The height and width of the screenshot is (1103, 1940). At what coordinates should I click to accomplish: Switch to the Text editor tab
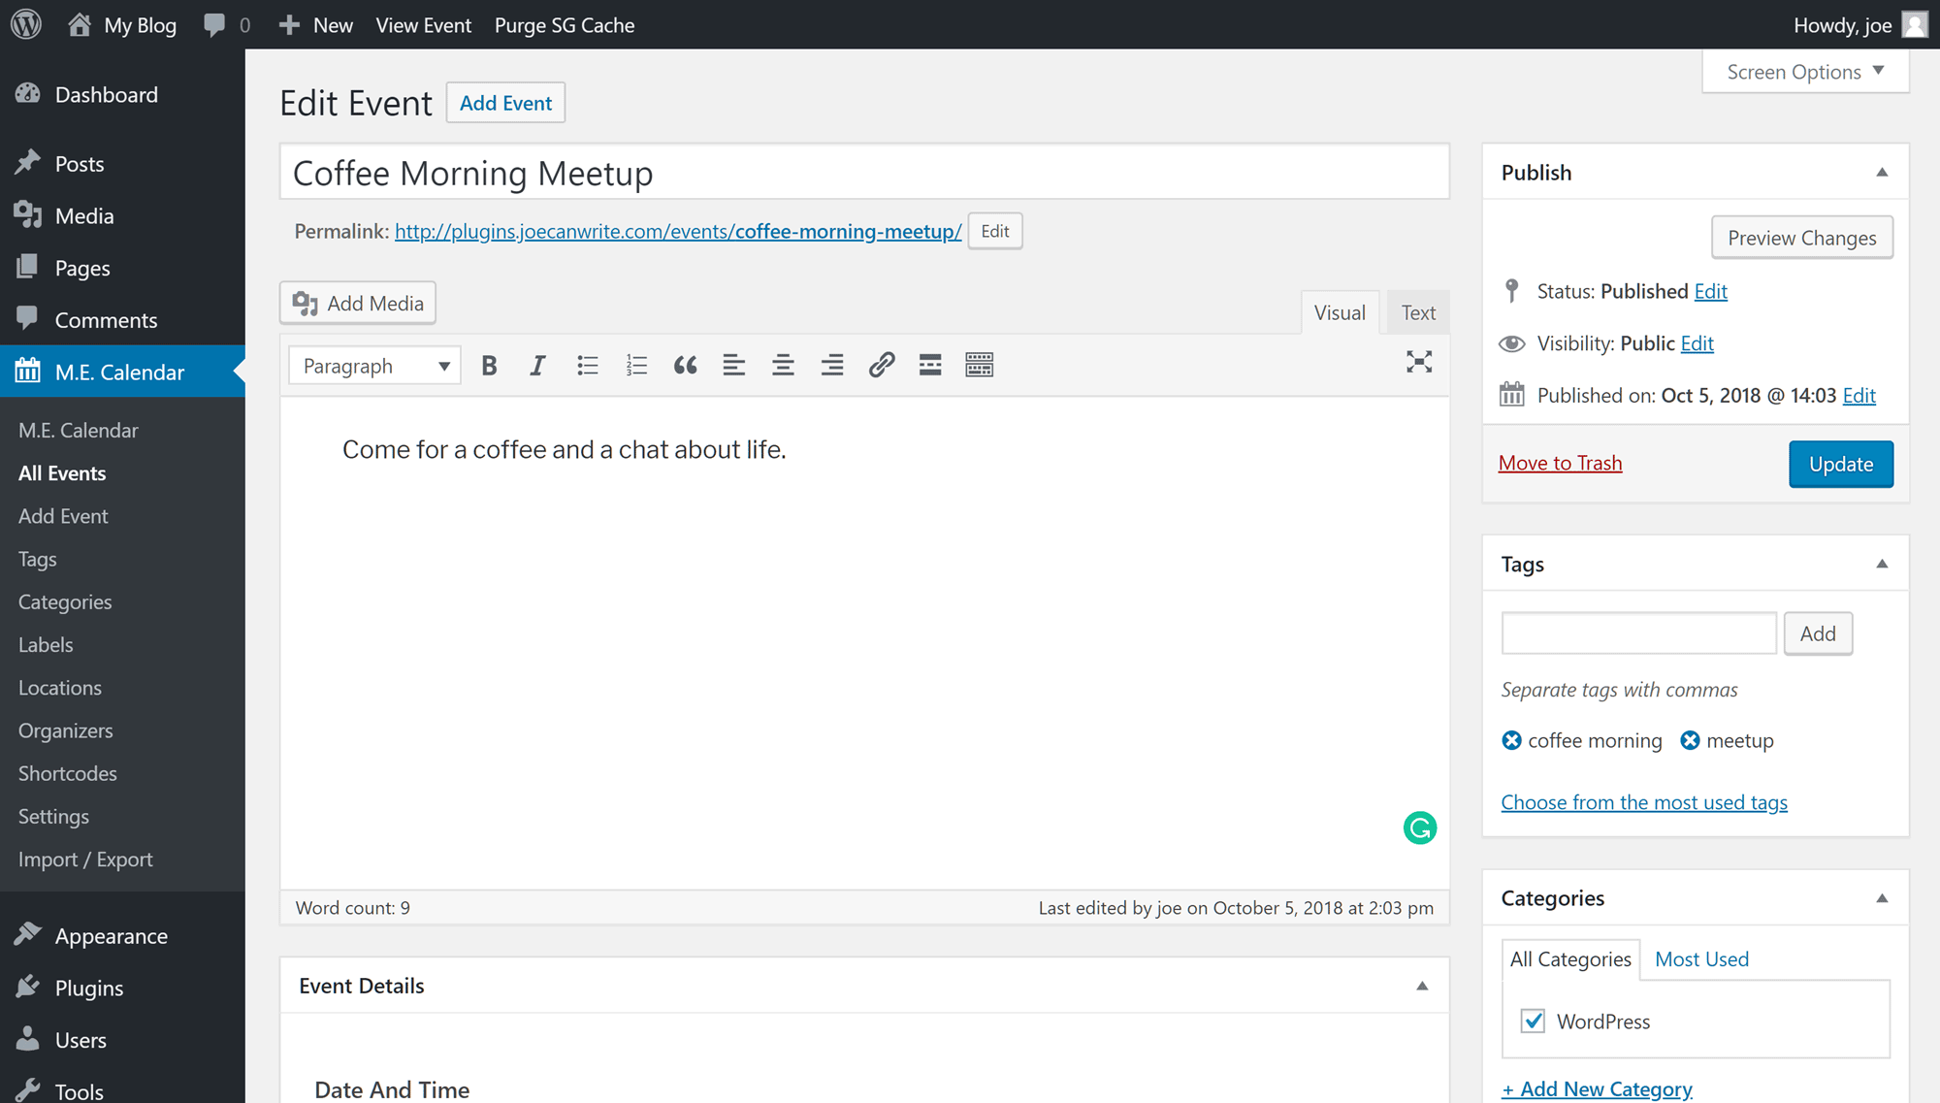(x=1417, y=312)
